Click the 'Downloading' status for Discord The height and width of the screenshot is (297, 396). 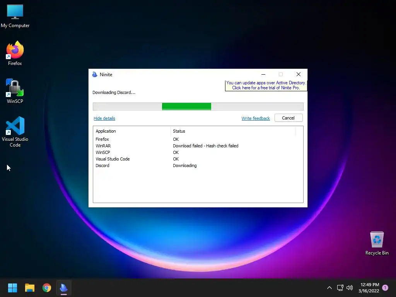[x=184, y=166]
